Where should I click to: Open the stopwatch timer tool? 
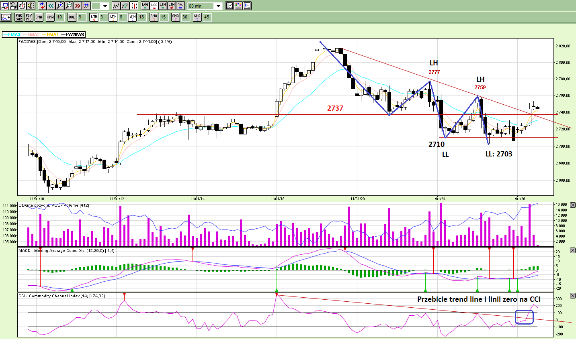[22, 6]
